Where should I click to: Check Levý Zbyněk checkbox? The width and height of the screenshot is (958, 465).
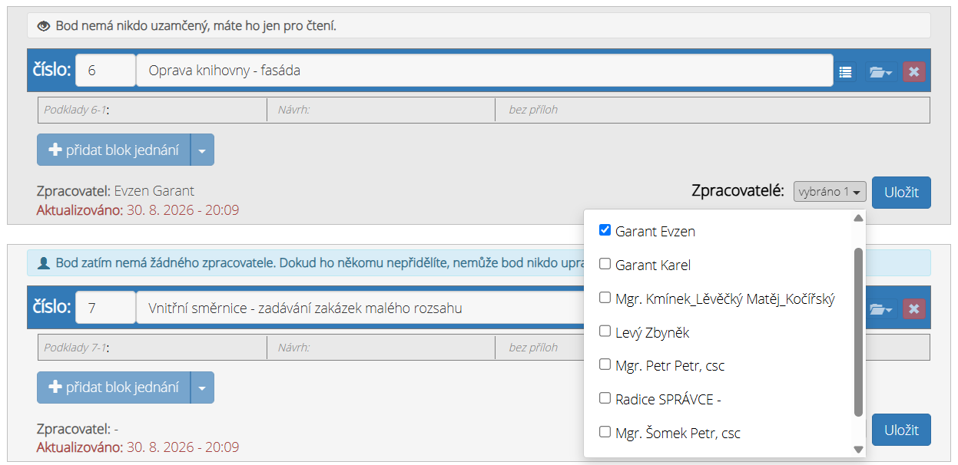pos(605,331)
